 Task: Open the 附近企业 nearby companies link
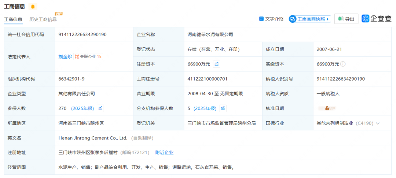point(164,152)
